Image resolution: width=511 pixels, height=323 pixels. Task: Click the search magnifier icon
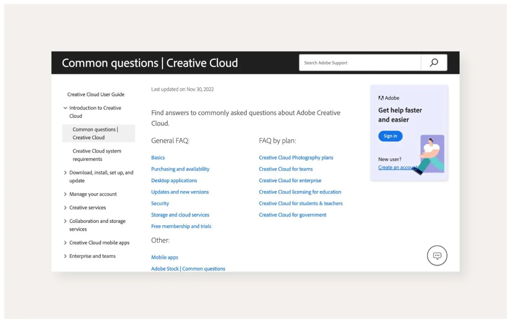434,63
